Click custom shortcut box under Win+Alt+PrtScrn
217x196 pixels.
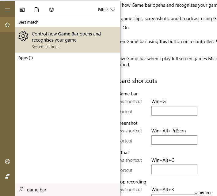click(x=174, y=140)
